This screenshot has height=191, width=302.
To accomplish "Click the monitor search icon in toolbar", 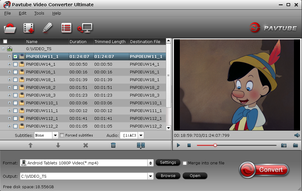I will (x=85, y=28).
